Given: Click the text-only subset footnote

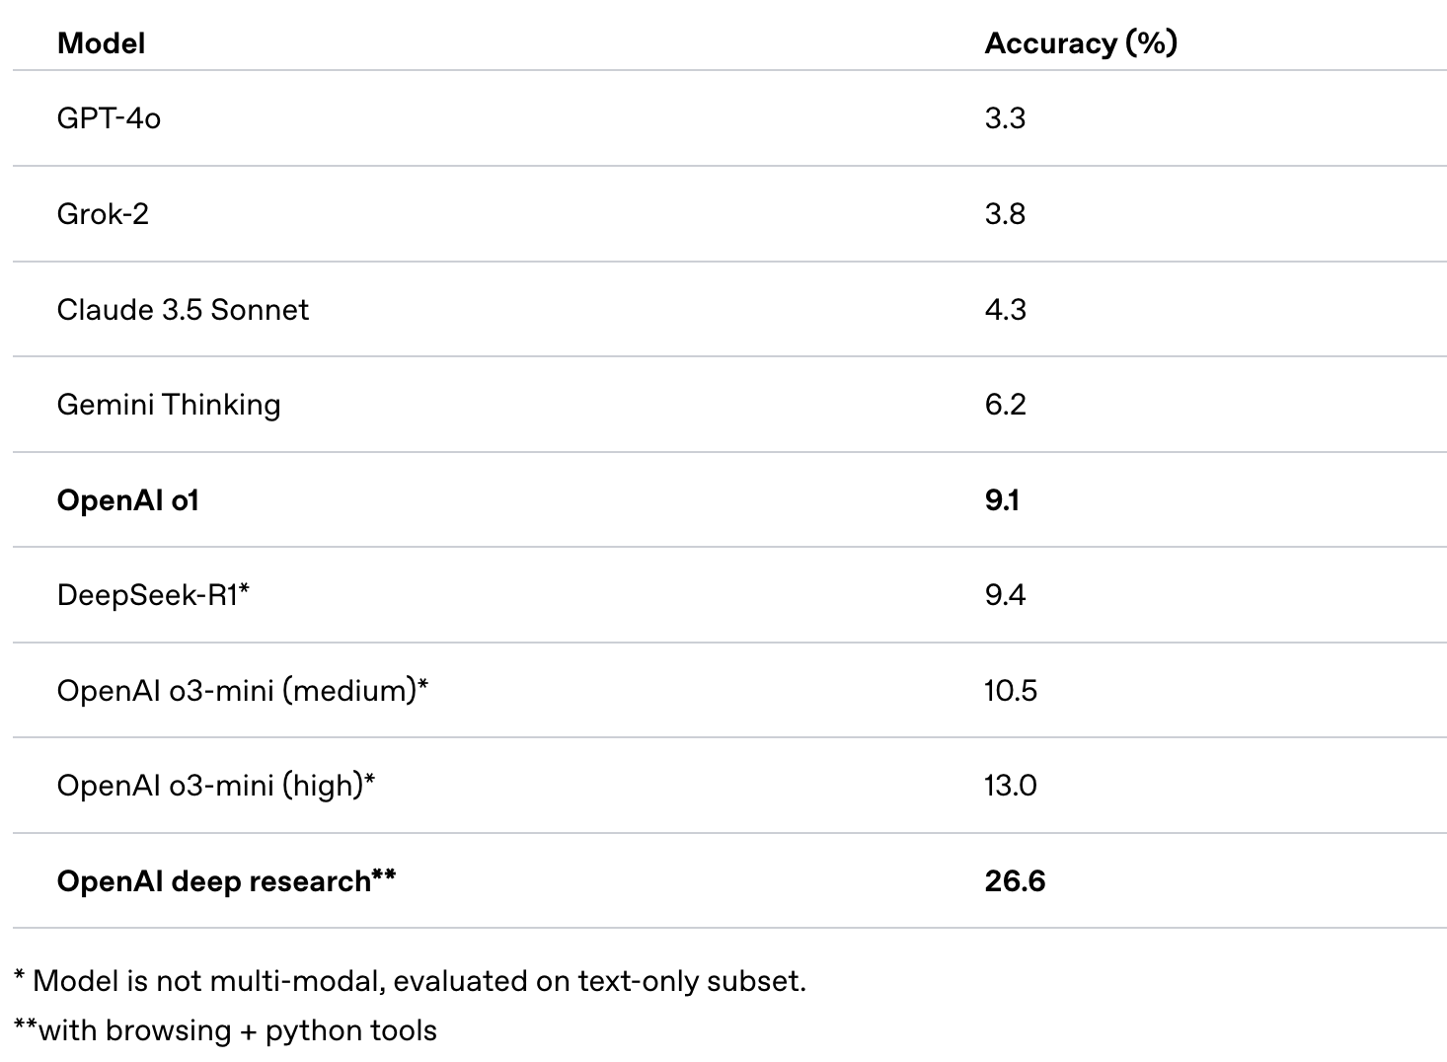Looking at the screenshot, I should [410, 981].
